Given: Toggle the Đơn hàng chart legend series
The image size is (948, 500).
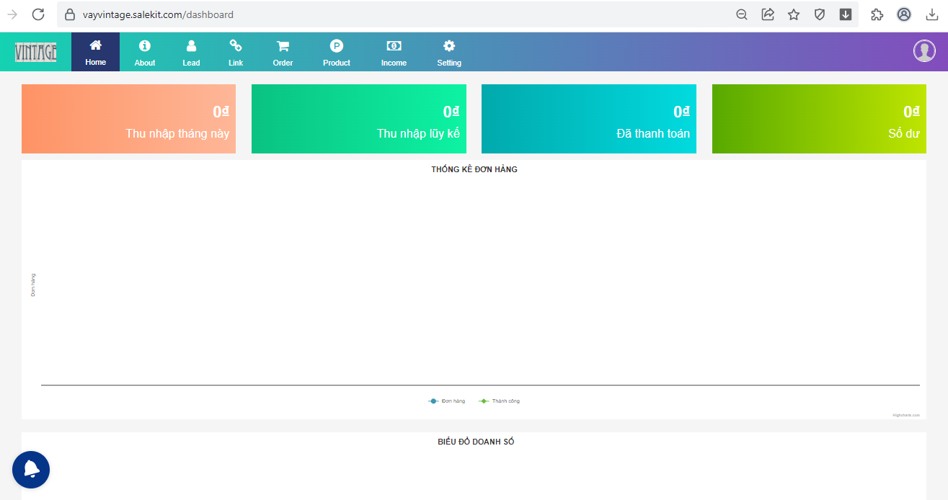Looking at the screenshot, I should 448,401.
